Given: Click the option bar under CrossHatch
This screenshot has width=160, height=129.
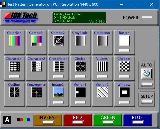Looking at the screenshot, I should coord(58,76).
